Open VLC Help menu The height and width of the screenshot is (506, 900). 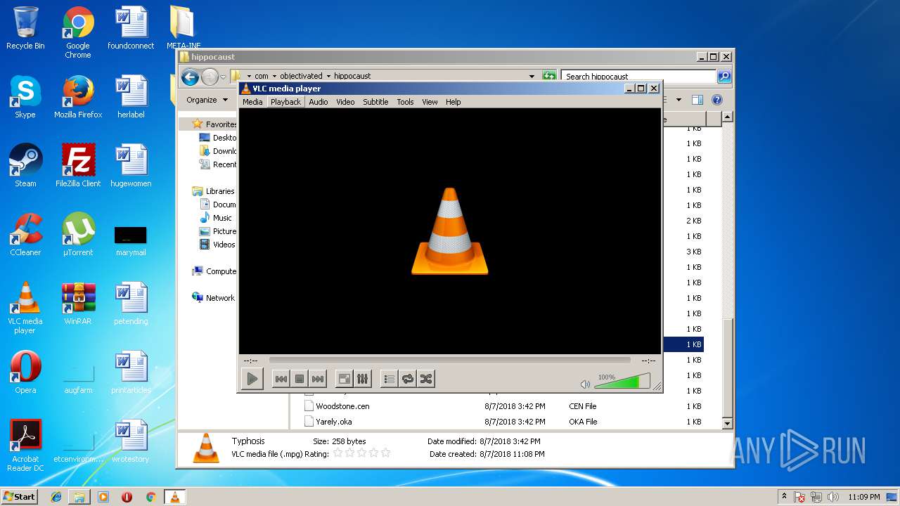[454, 102]
